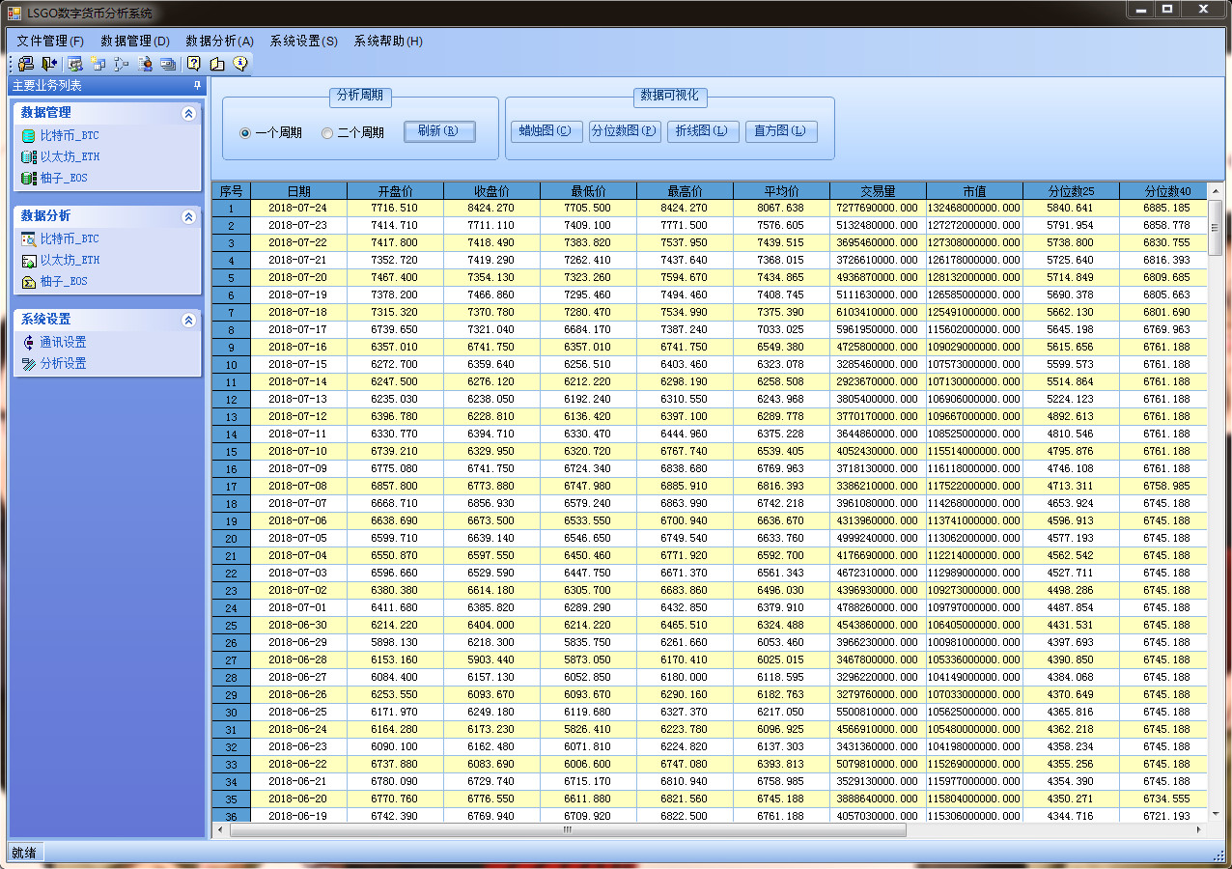
Task: Click the 开盘价 column header
Action: click(396, 191)
